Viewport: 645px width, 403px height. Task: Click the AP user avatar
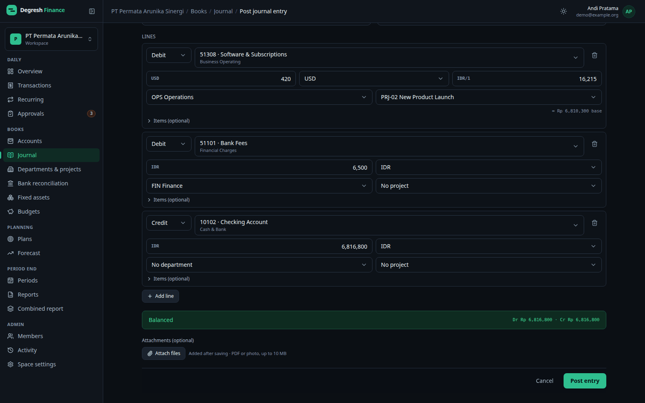[628, 12]
